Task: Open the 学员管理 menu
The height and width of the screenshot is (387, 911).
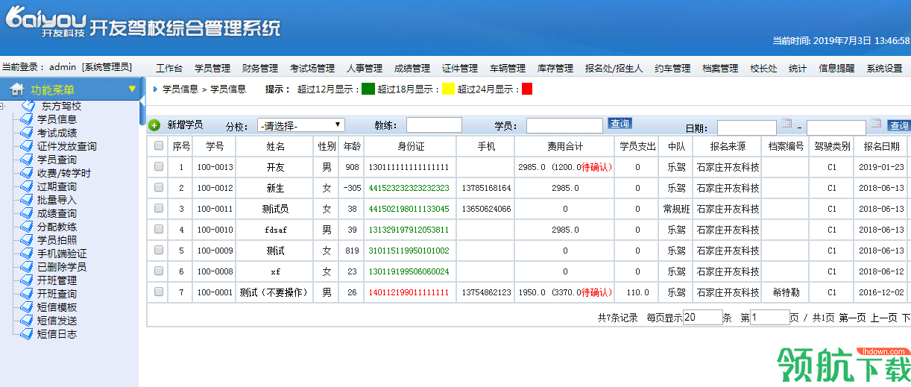Action: point(212,69)
